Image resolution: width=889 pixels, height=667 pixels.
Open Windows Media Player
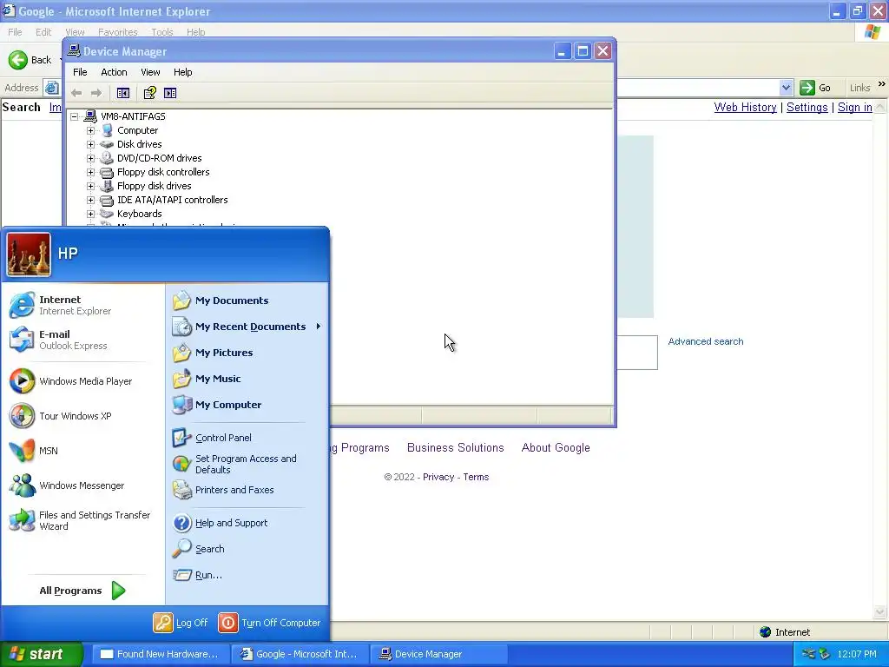point(71,381)
